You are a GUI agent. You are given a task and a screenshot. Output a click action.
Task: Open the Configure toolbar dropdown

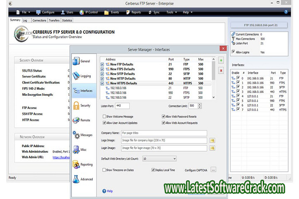coord(48,12)
